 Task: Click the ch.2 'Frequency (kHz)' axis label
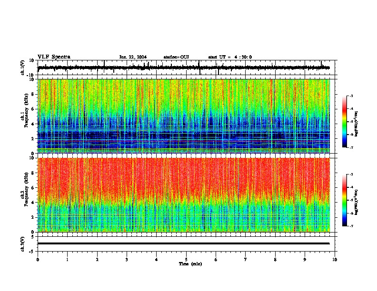27,189
